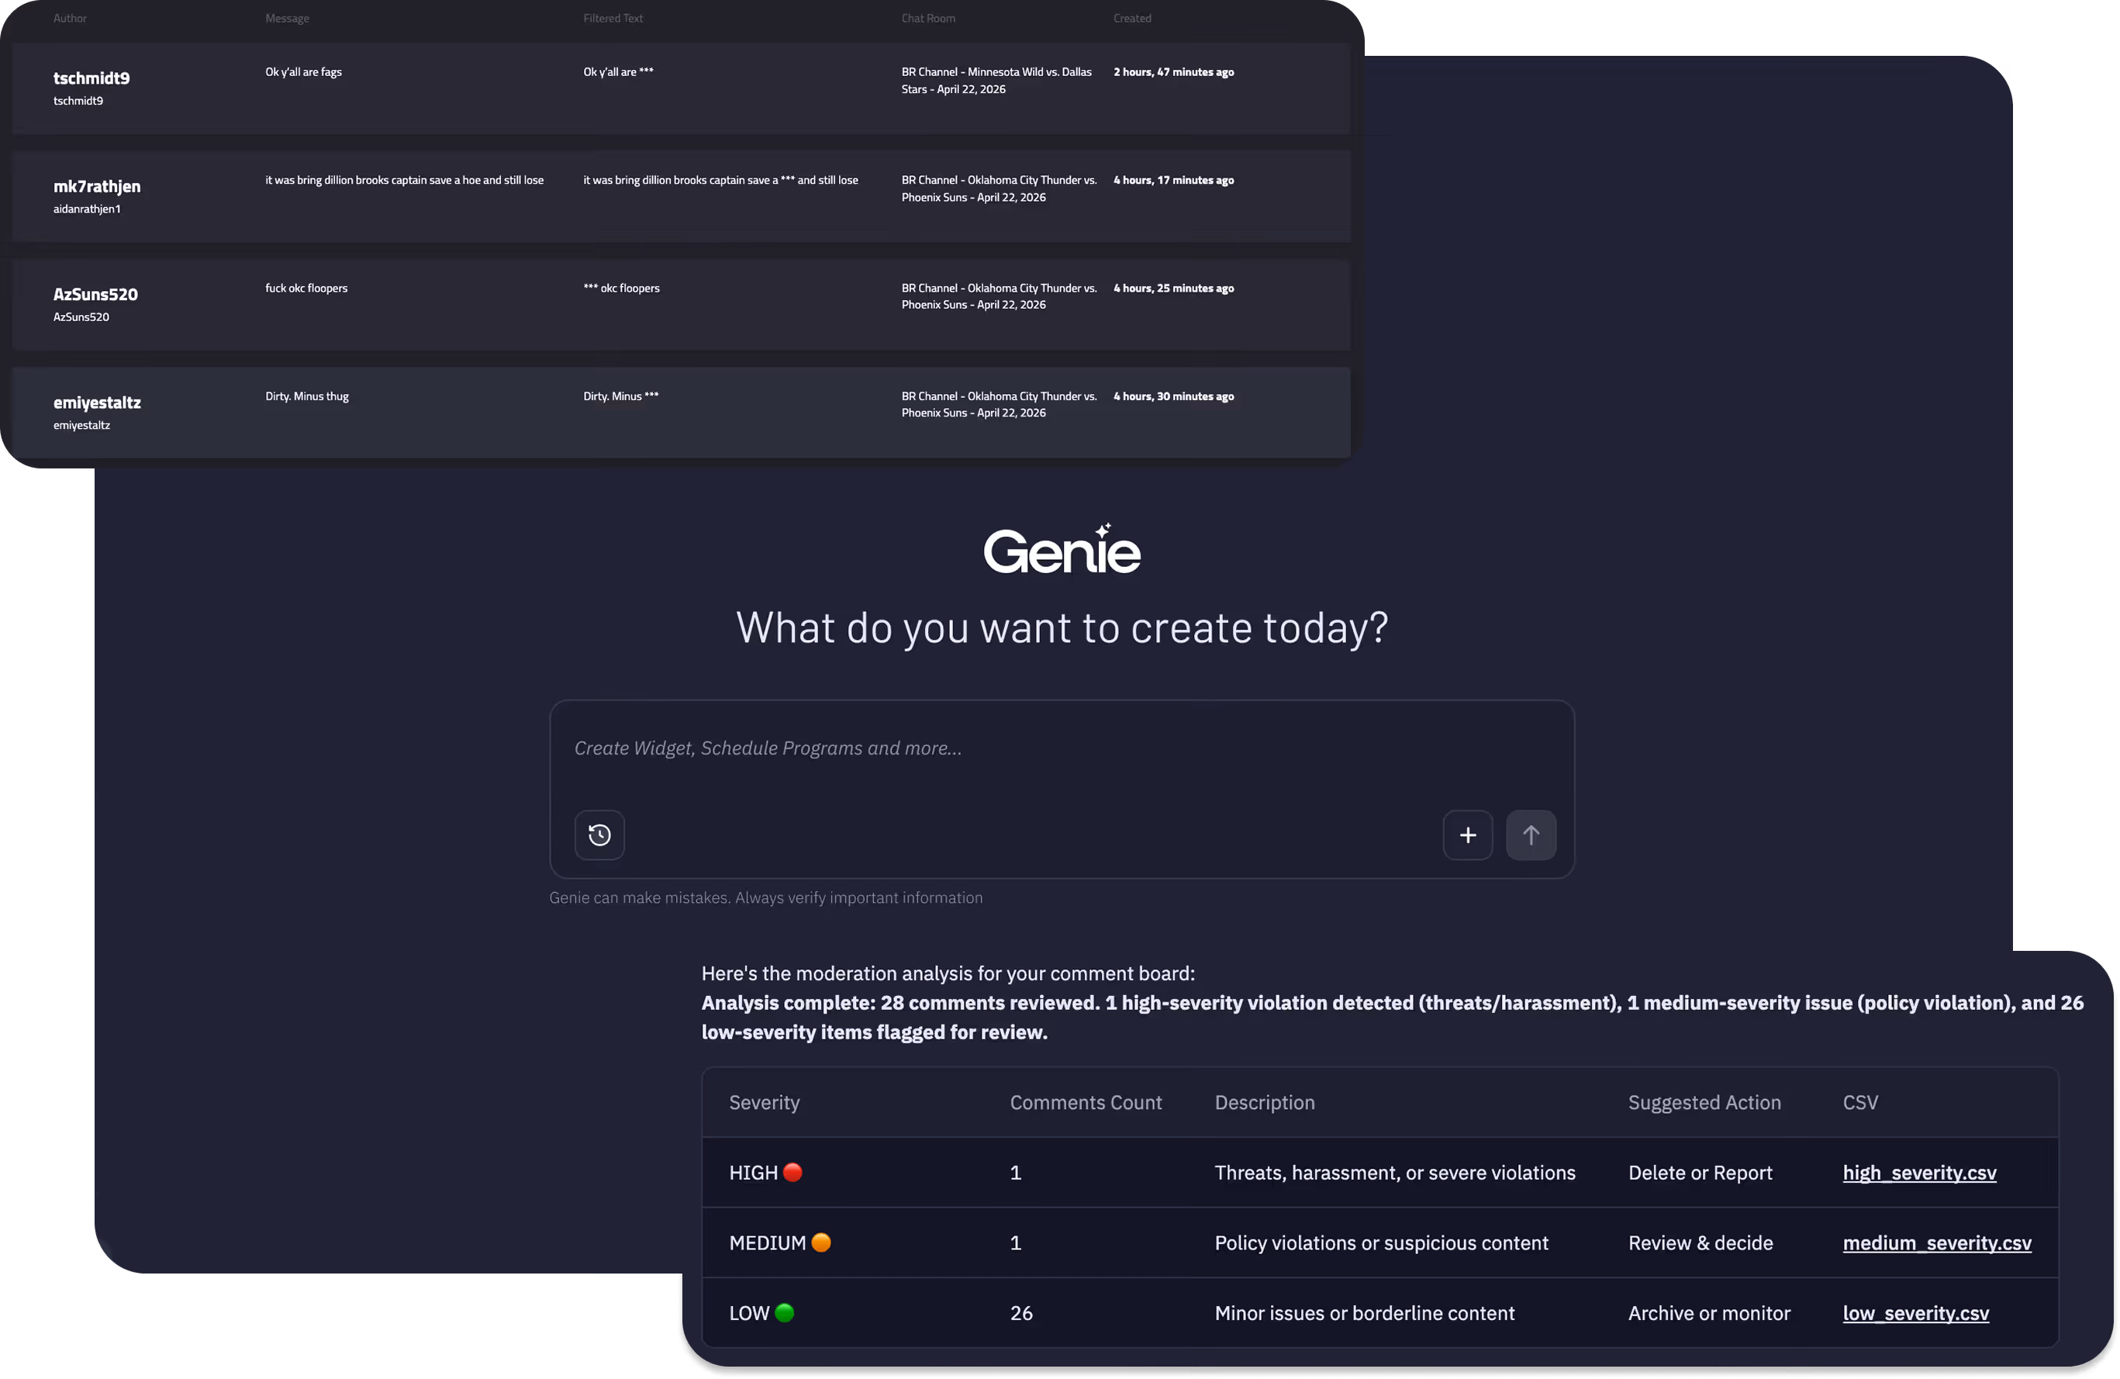Click the up-arrow send button
Viewport: 2120px width, 1379px height.
coord(1531,835)
